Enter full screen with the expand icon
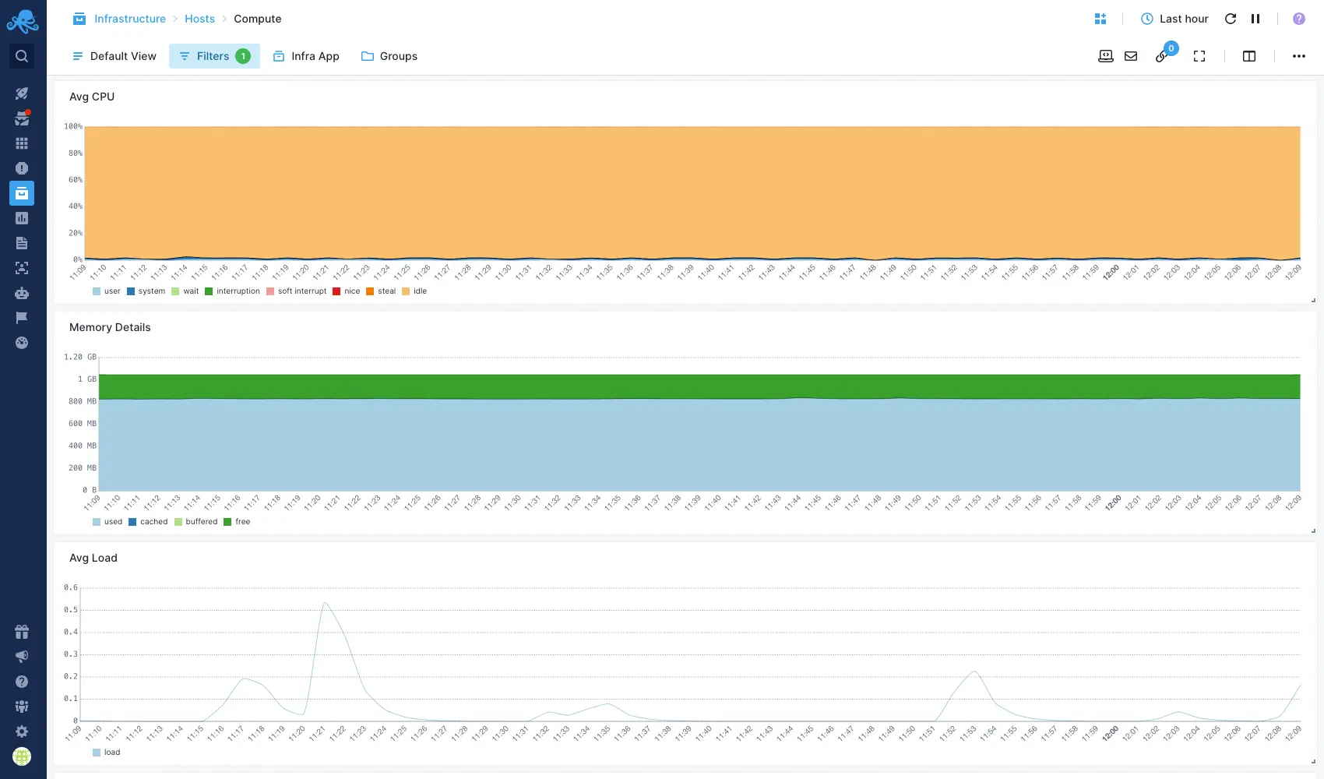1324x779 pixels. tap(1199, 56)
